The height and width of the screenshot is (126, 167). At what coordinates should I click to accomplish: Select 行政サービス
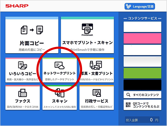click(x=97, y=97)
